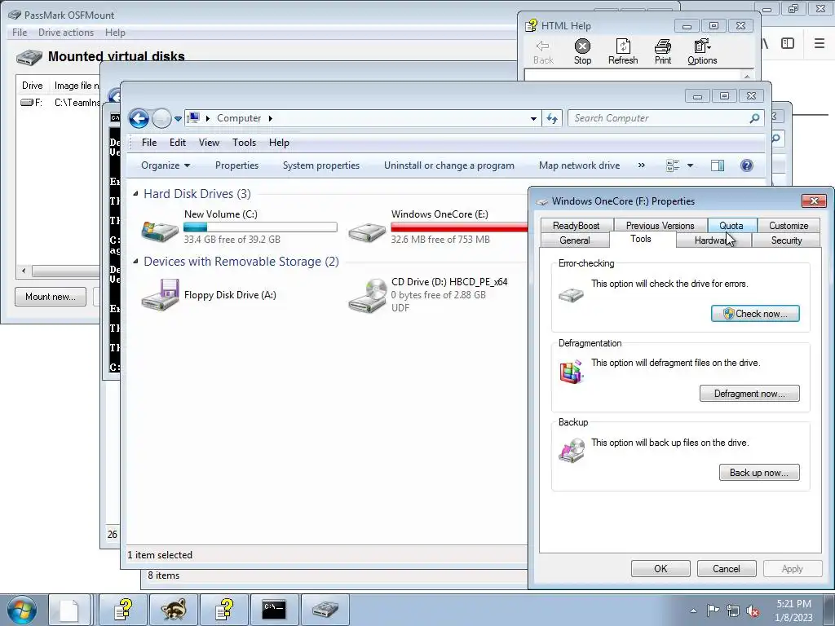Open the Tools menu in Explorer
Image resolution: width=835 pixels, height=626 pixels.
[x=244, y=143]
